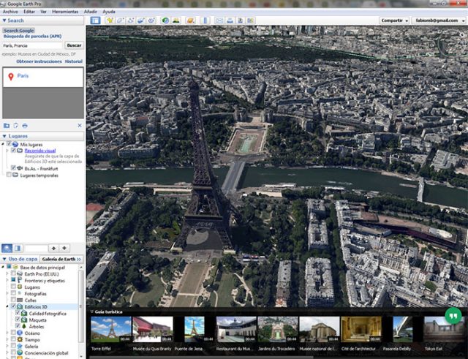
Task: Open the Jardins du Trocadéro thumbnail
Action: pyautogui.click(x=278, y=329)
